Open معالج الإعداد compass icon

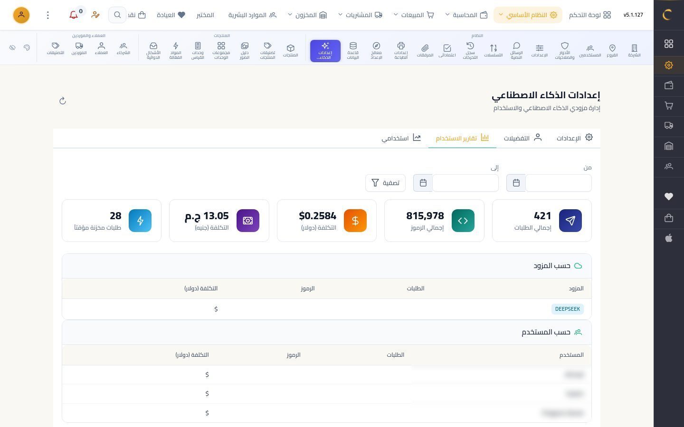[x=376, y=50]
